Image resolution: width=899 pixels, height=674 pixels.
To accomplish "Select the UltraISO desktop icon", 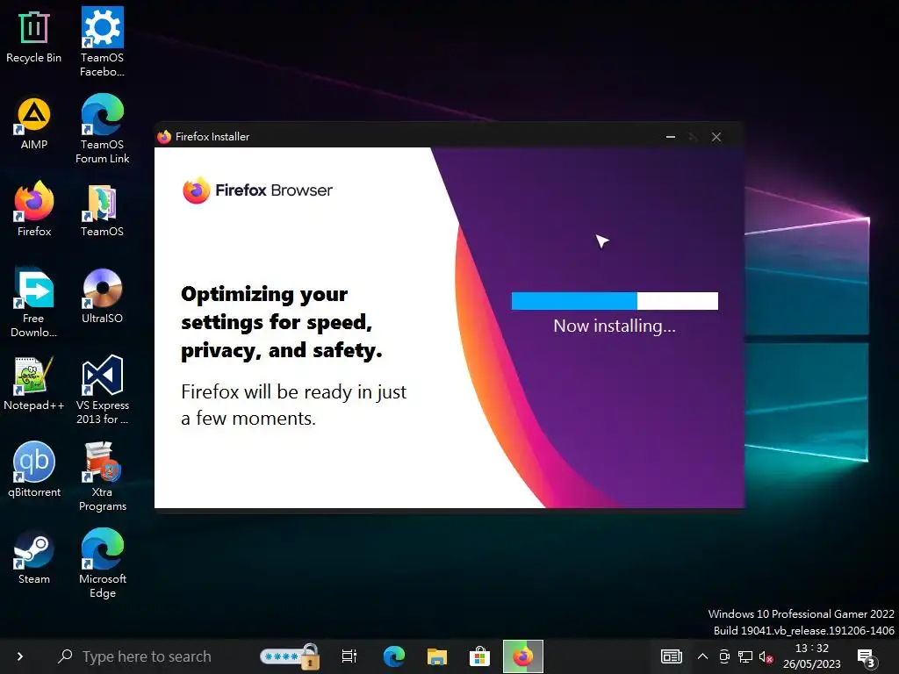I will (x=102, y=297).
